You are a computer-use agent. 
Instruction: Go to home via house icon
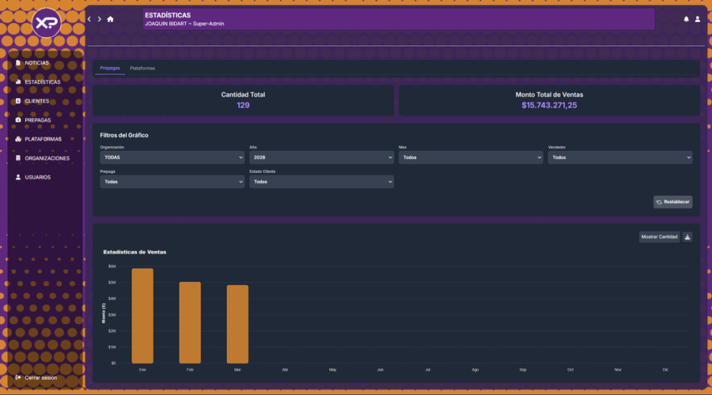pyautogui.click(x=110, y=19)
